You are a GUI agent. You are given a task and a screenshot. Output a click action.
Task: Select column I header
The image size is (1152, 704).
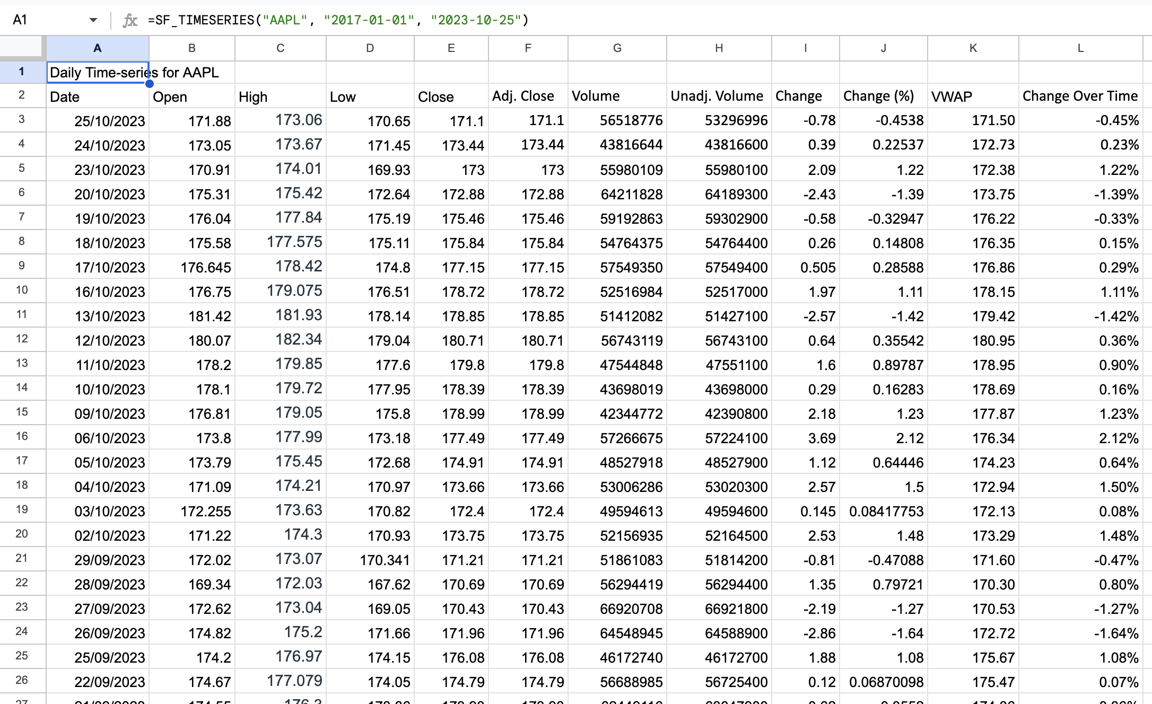tap(806, 48)
